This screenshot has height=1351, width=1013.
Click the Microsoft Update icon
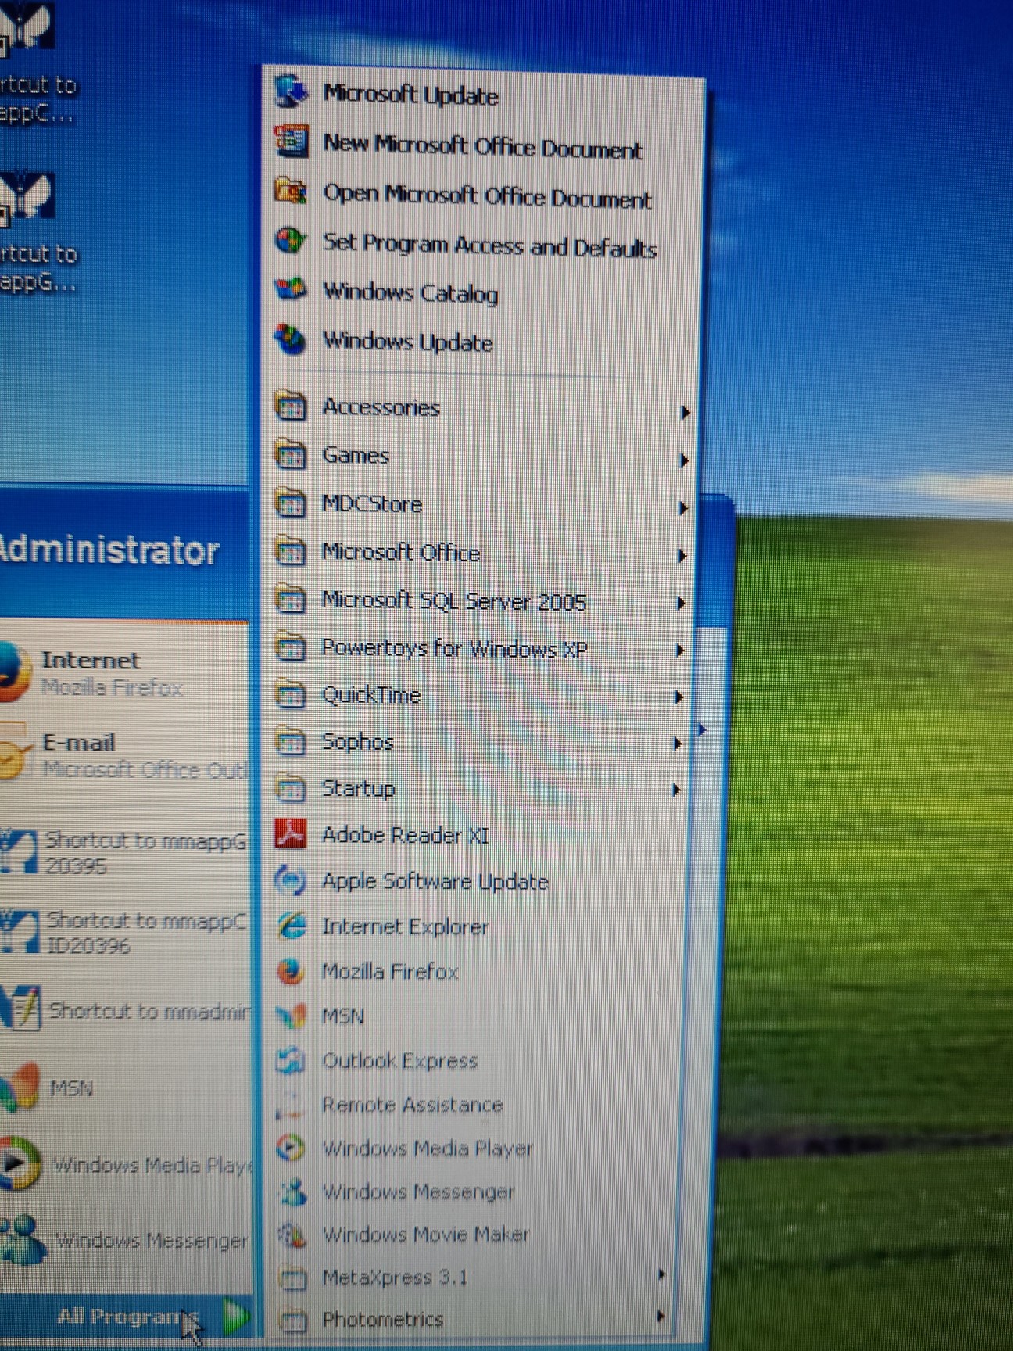(x=292, y=92)
